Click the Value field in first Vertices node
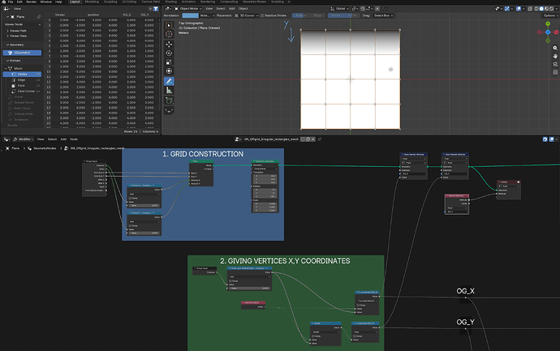The width and height of the screenshot is (560, 351). click(x=144, y=205)
